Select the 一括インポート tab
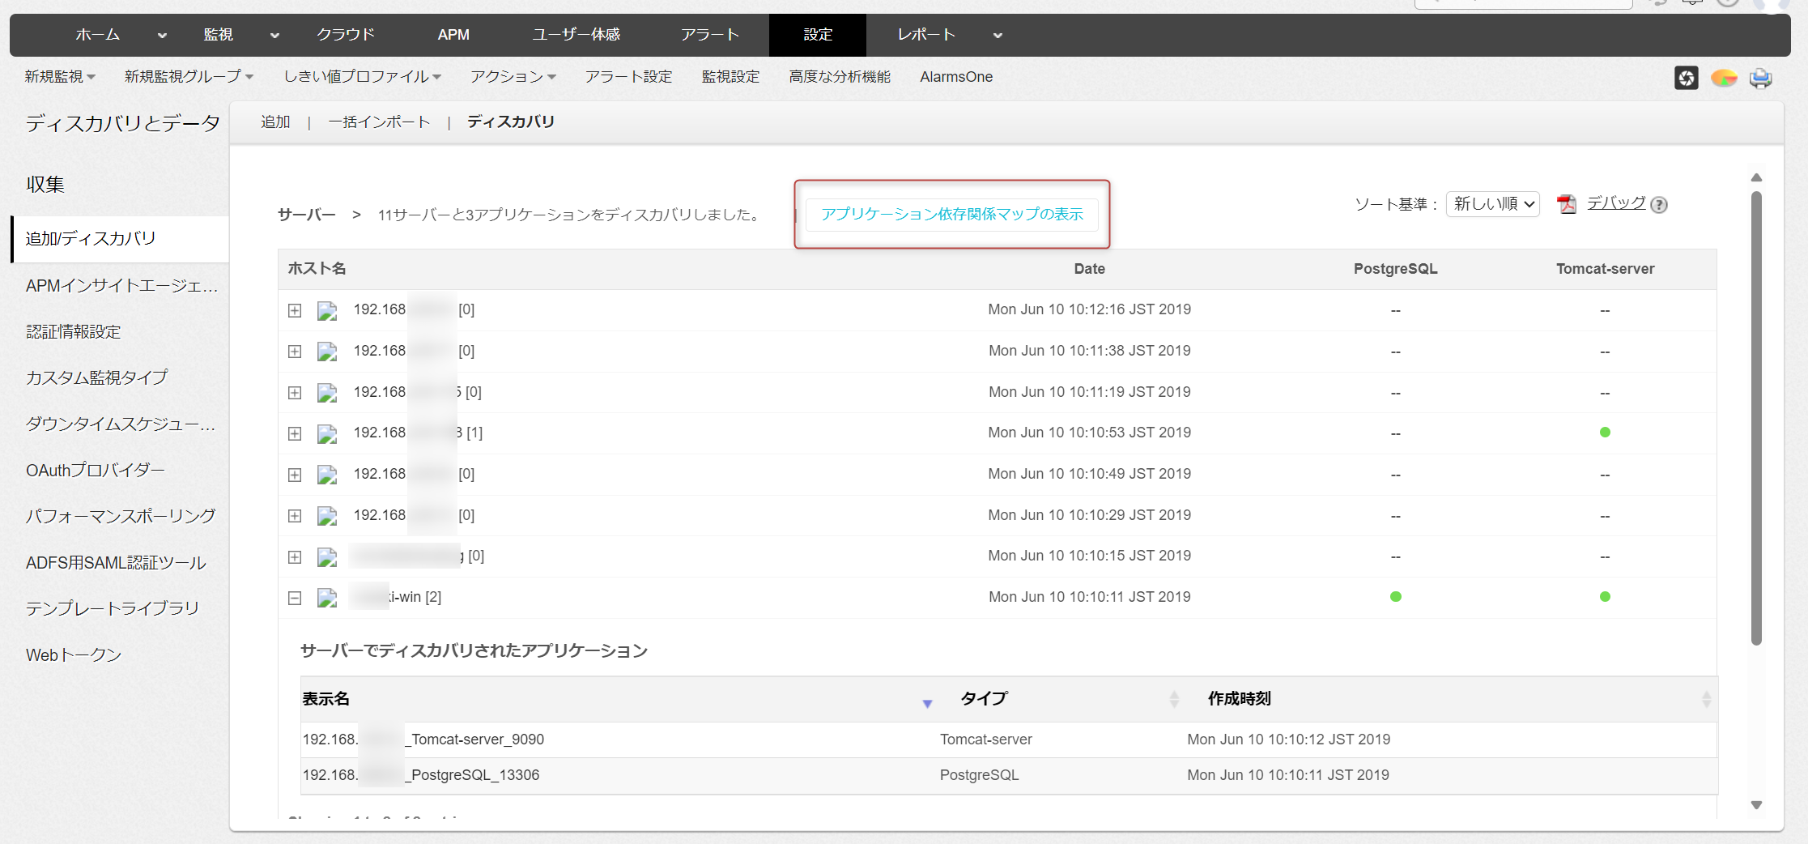The image size is (1808, 844). click(379, 122)
